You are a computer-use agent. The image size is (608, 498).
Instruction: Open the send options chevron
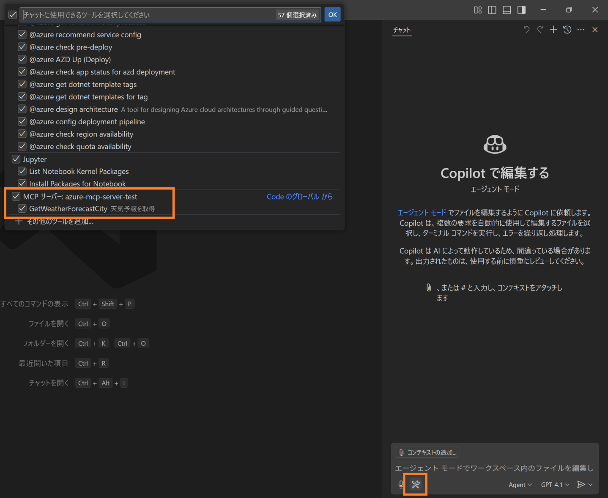click(591, 484)
